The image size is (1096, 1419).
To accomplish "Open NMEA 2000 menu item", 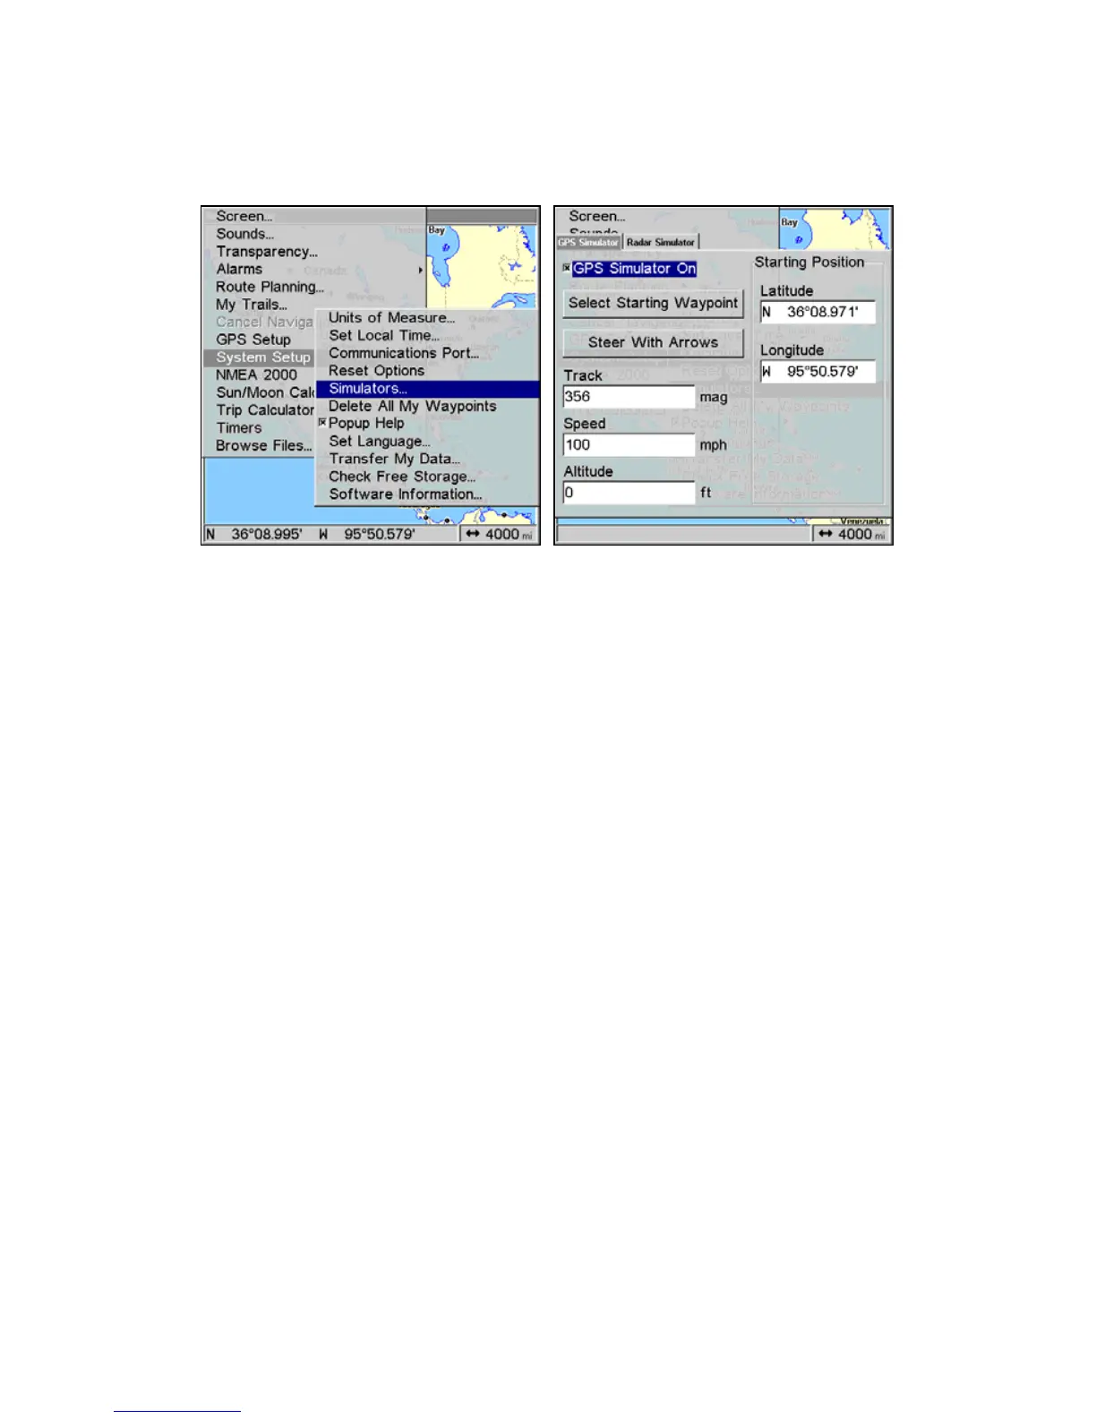I will pos(256,374).
